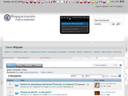
Task: Select the Spanish flag icon
Action: (x=93, y=2)
